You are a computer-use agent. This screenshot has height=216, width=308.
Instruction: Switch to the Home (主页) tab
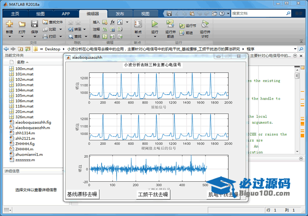(15, 13)
